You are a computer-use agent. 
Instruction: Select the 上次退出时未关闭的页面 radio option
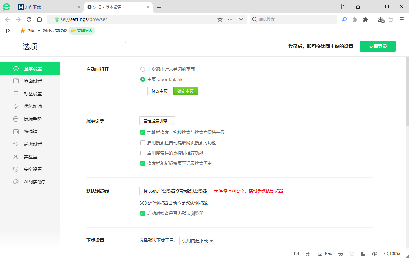[143, 69]
